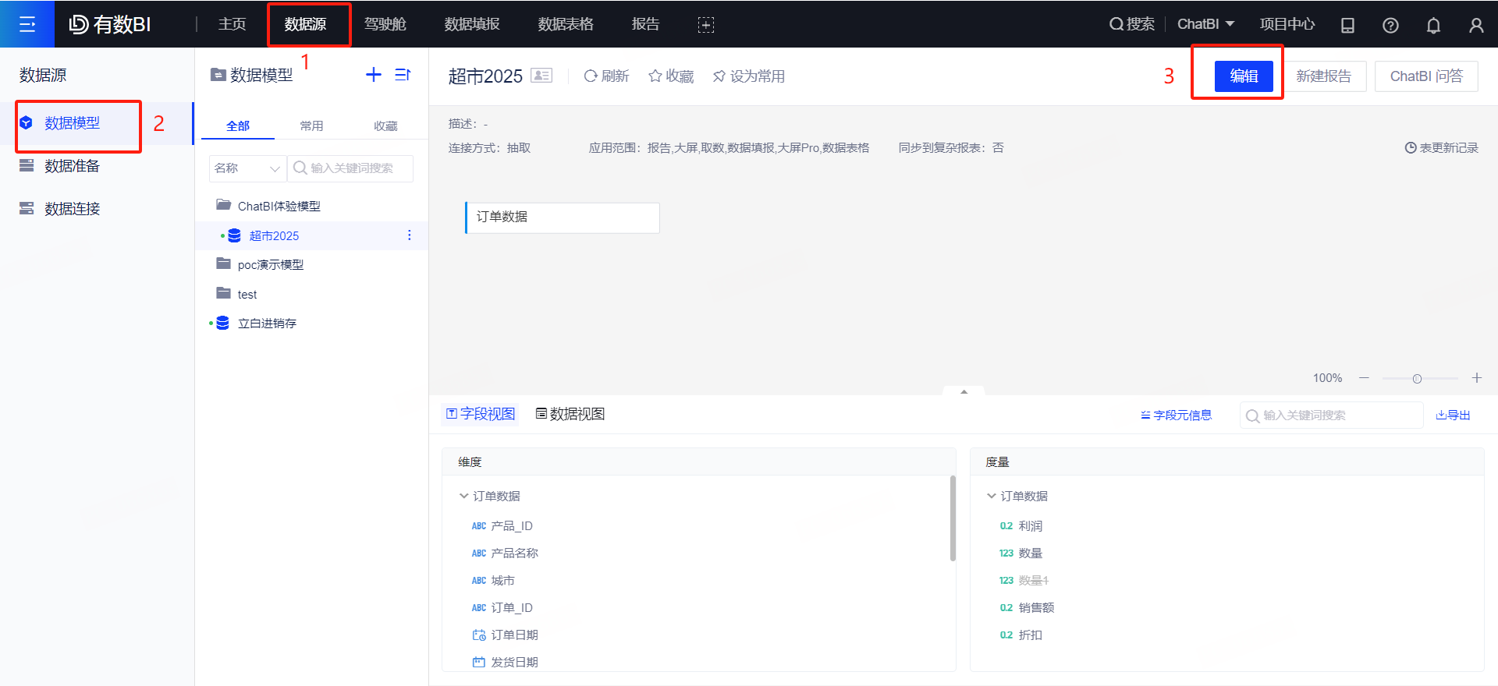The height and width of the screenshot is (686, 1498).
Task: Toggle 收藏 star for 超市2025
Action: 671,76
